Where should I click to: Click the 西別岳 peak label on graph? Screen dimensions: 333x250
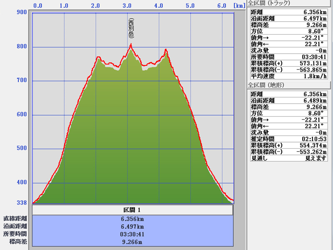[131, 28]
